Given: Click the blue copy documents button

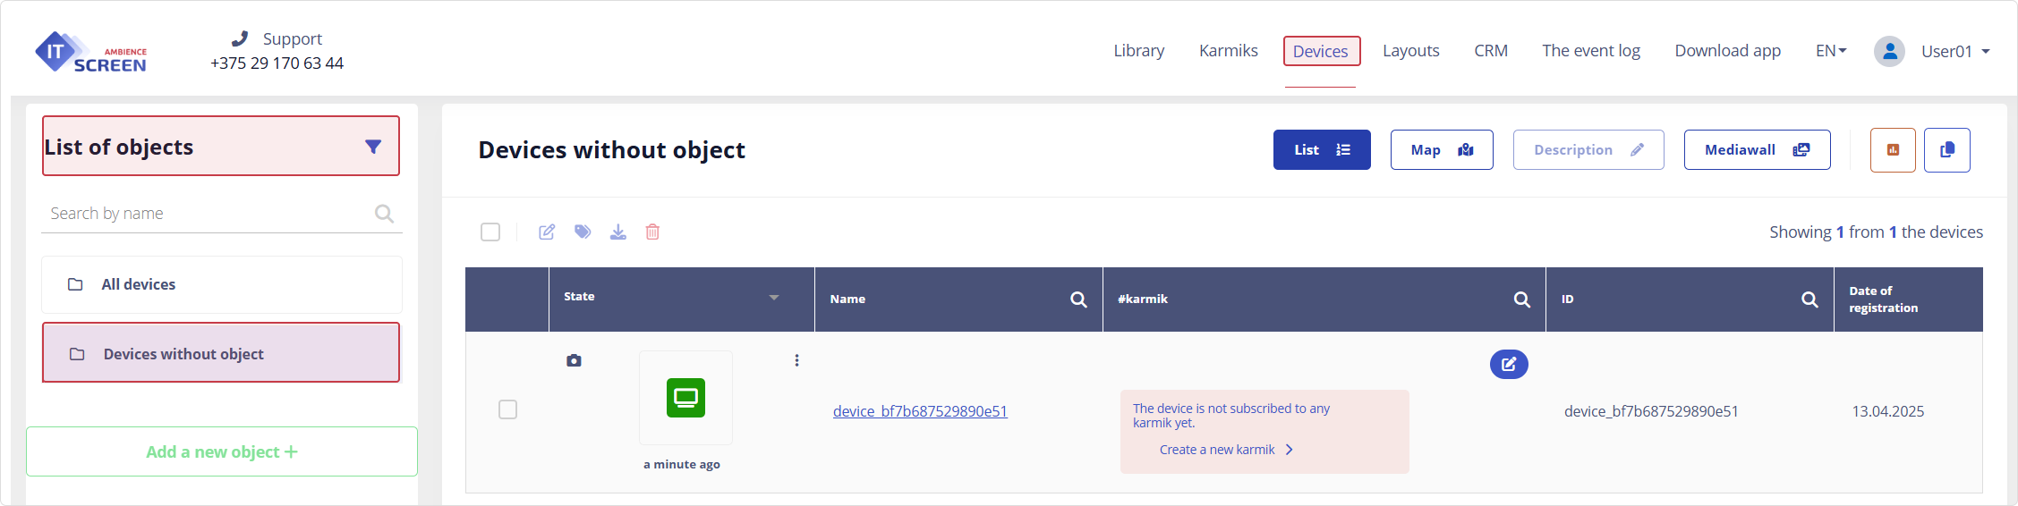Looking at the screenshot, I should (1947, 150).
